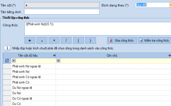Click the clear filter icon in grid

[x=7, y=61]
